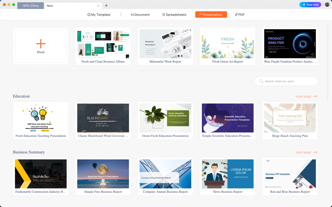Open the user avatar profile icon
Viewport: 332px width, 207px height.
[x=327, y=4]
